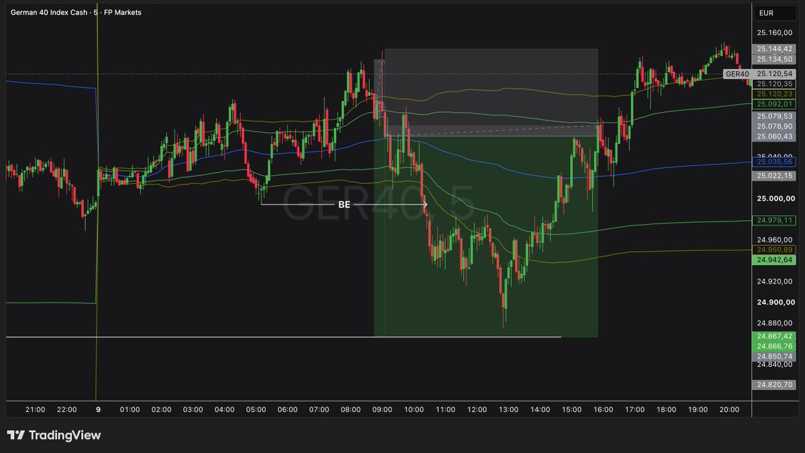Select the white horizontal line near 24.866
The width and height of the screenshot is (805, 453).
tap(283, 337)
